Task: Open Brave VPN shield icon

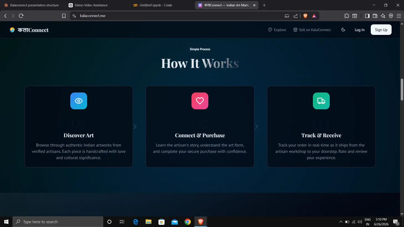Action: pos(391,16)
